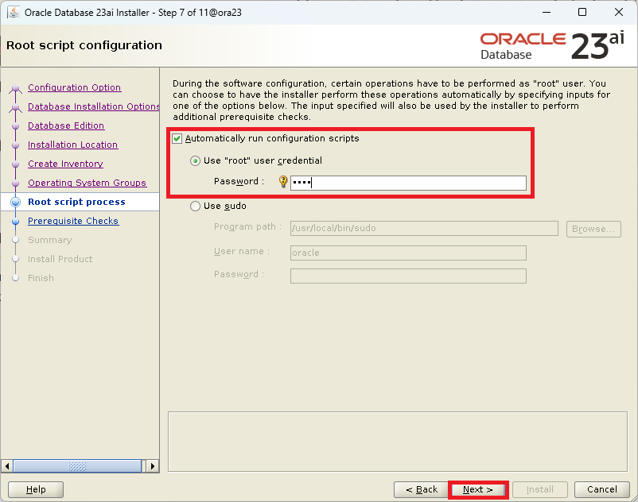This screenshot has width=638, height=502.
Task: Click the Back button
Action: (x=421, y=489)
